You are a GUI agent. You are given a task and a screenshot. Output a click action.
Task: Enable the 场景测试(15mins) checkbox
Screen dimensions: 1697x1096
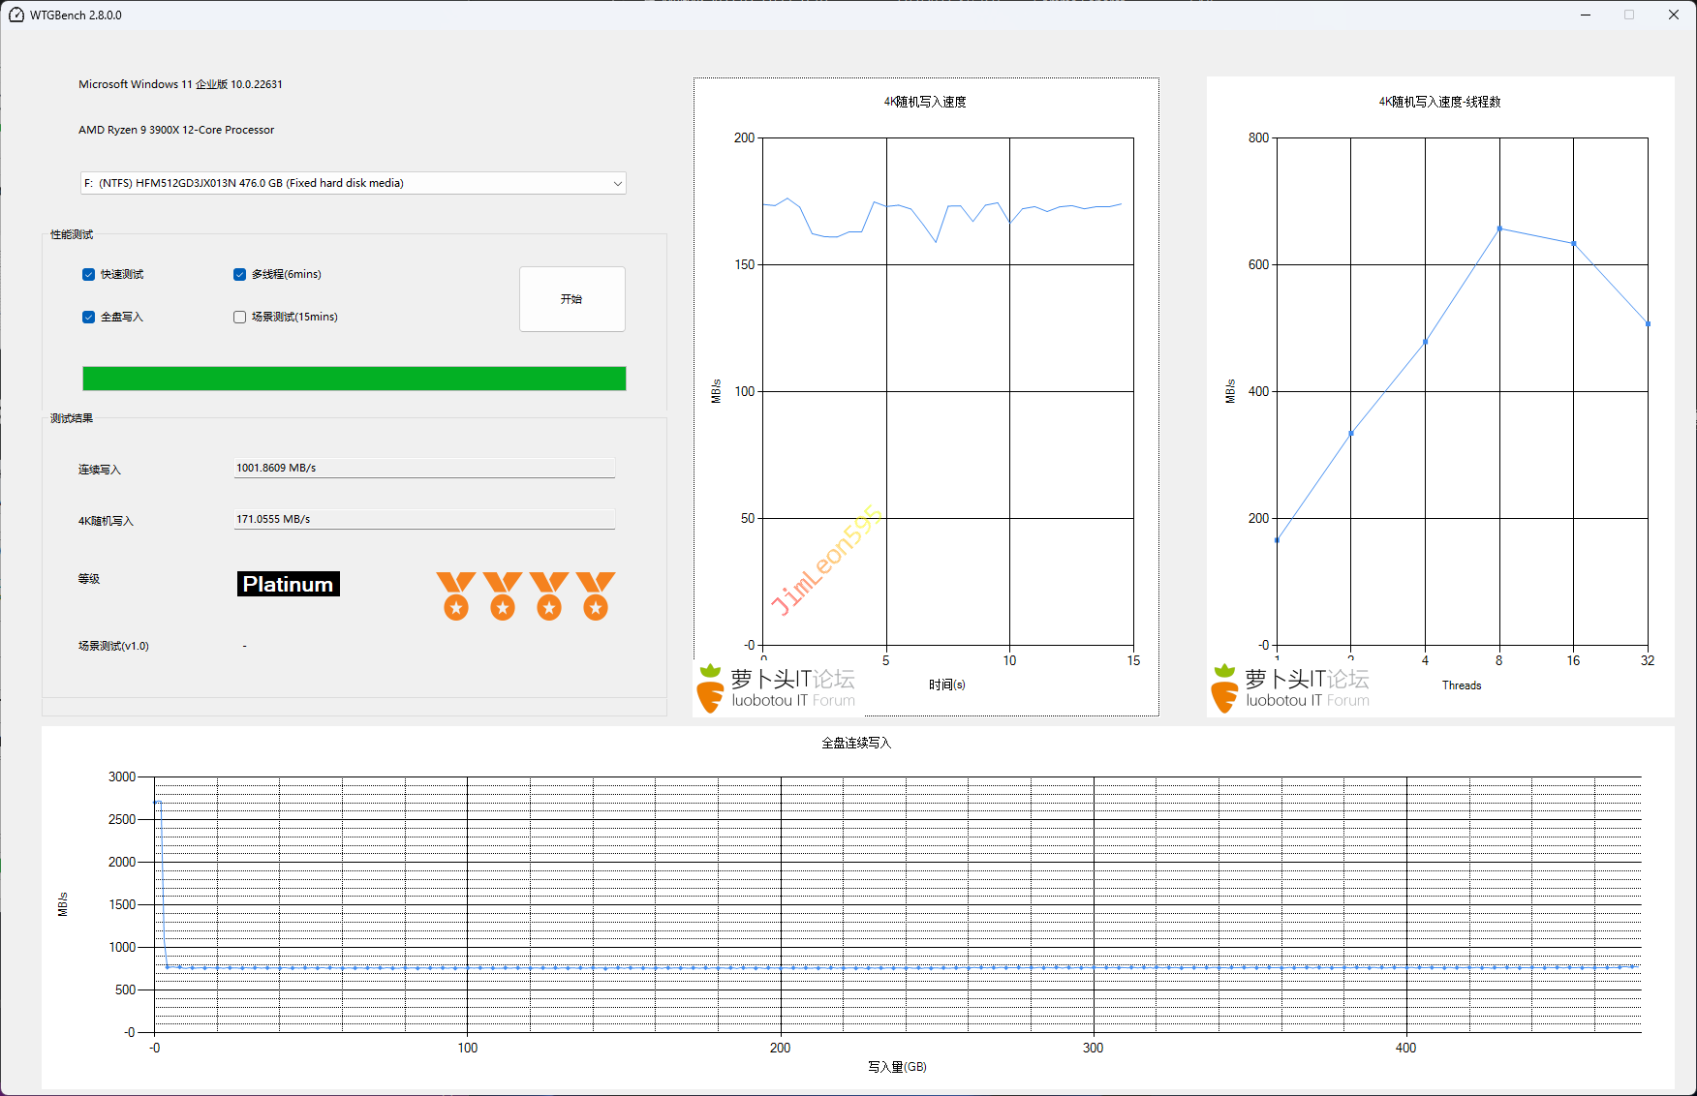pos(240,318)
